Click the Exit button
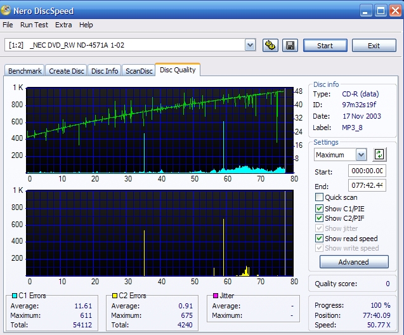Viewport: 404px width, 335px height. click(374, 46)
